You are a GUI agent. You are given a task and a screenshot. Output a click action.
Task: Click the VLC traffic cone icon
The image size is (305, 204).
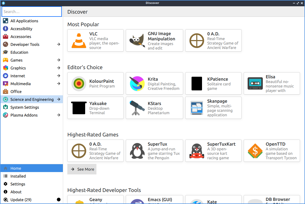tap(79, 41)
